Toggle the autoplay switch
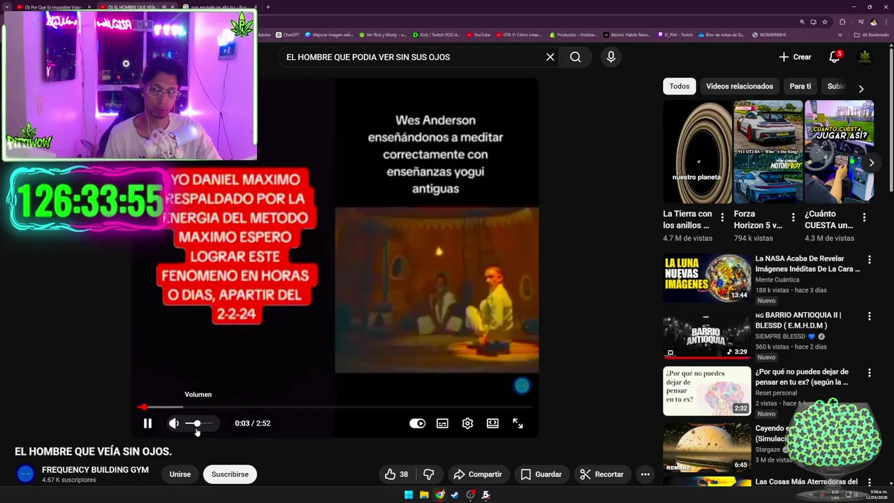This screenshot has height=503, width=894. (417, 423)
